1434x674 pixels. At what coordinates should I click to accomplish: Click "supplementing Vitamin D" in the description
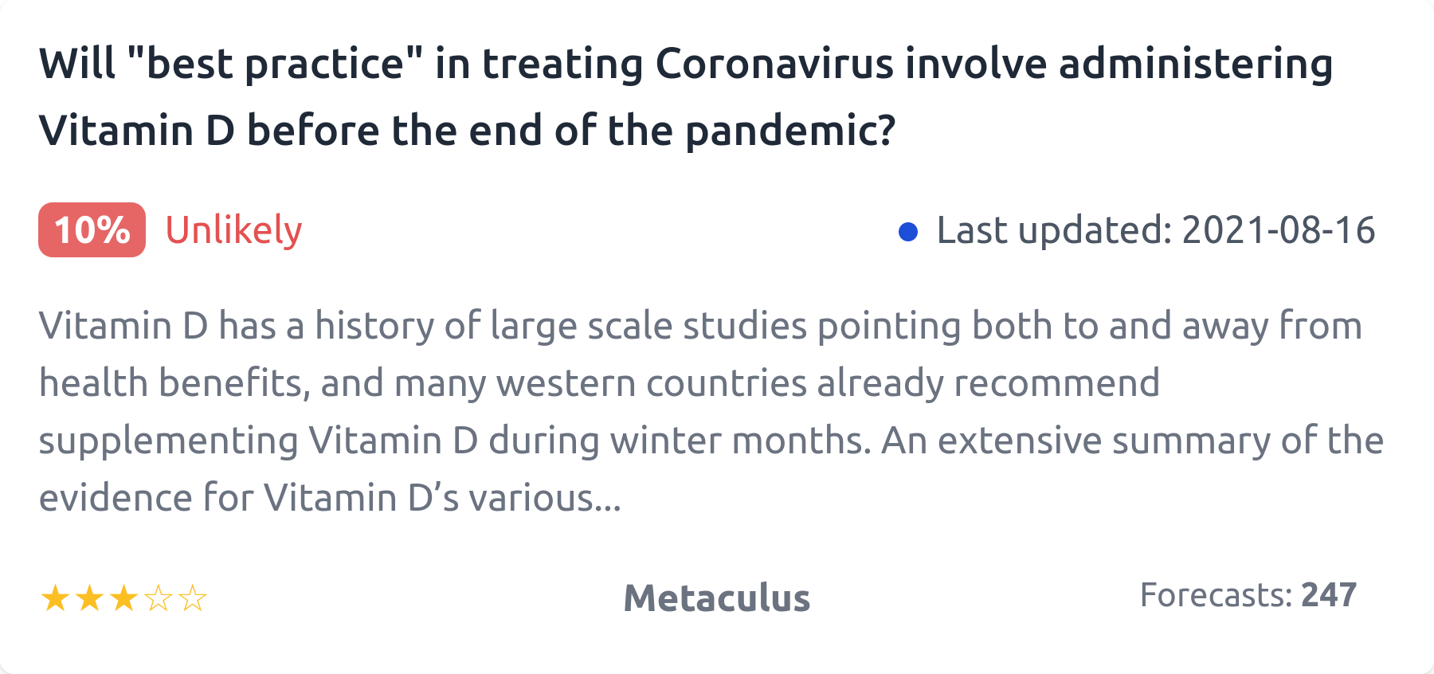point(258,441)
